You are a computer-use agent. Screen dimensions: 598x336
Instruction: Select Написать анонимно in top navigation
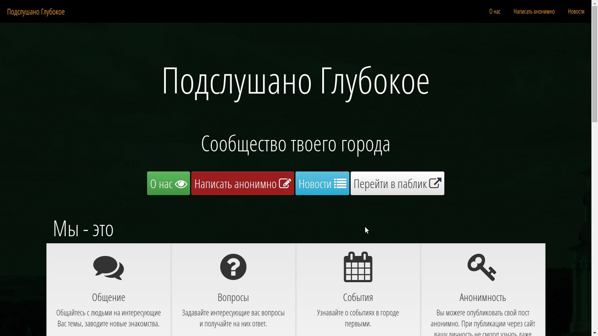tap(534, 11)
